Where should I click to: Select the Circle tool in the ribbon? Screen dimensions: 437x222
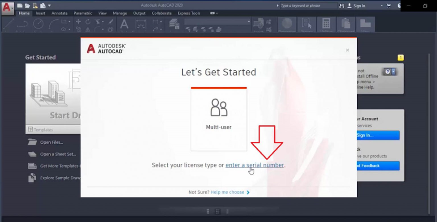pos(39,24)
